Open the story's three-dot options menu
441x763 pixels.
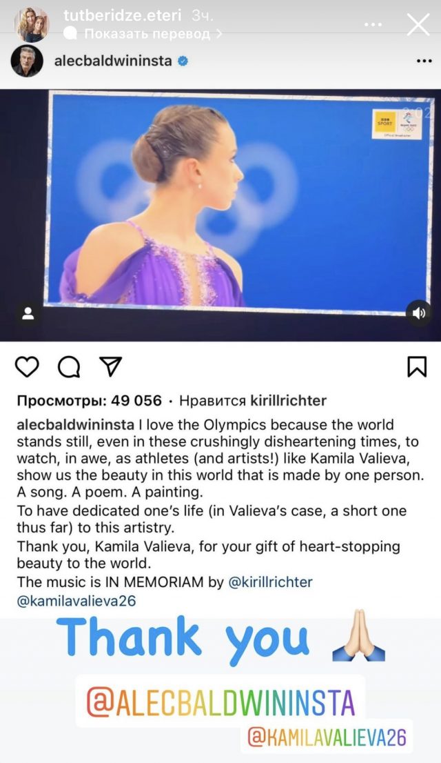pos(373,24)
